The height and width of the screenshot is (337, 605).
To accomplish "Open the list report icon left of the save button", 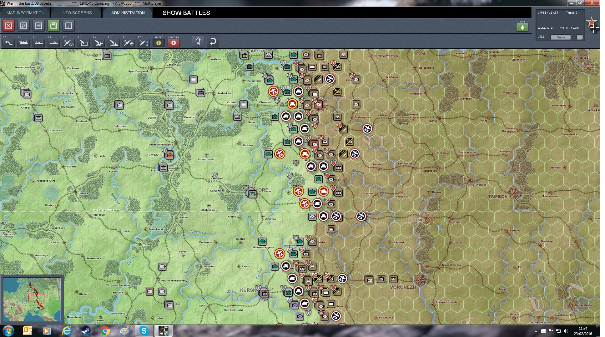I will coord(38,26).
